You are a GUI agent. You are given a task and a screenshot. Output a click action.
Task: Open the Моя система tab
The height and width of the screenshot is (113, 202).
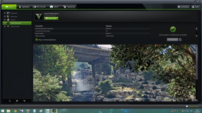[39, 7]
